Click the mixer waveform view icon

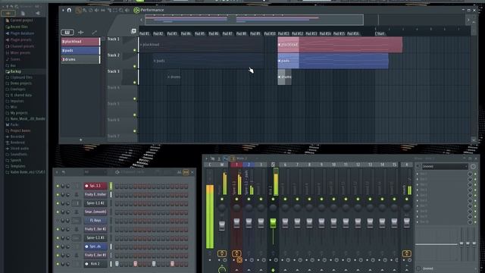coord(226,158)
